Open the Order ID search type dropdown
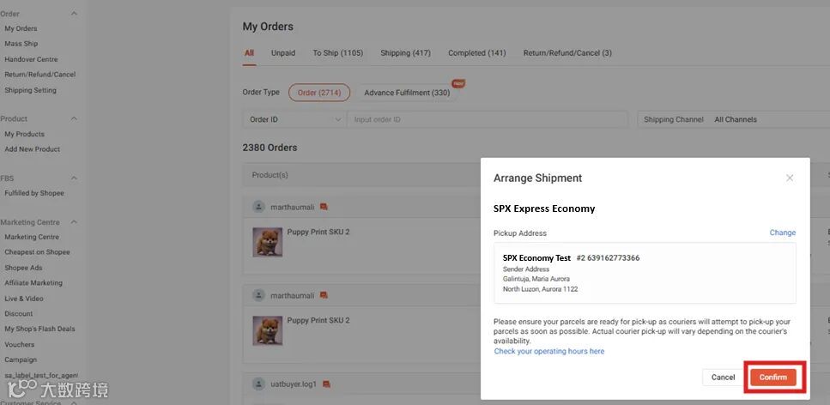This screenshot has height=405, width=830. point(295,119)
